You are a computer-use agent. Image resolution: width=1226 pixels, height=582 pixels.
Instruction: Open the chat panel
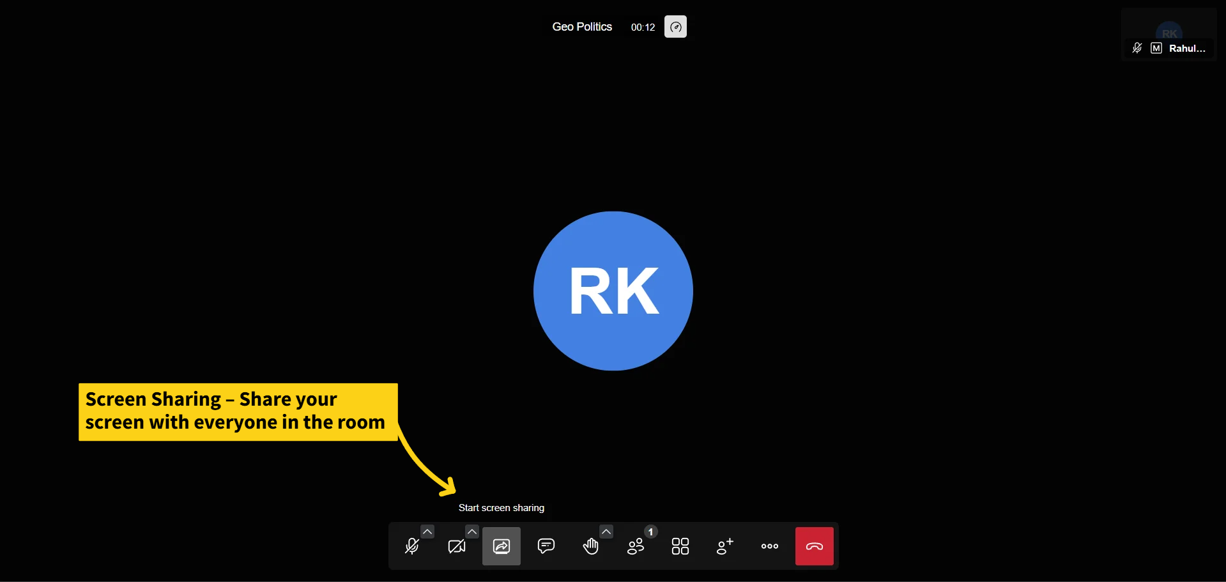coord(546,546)
